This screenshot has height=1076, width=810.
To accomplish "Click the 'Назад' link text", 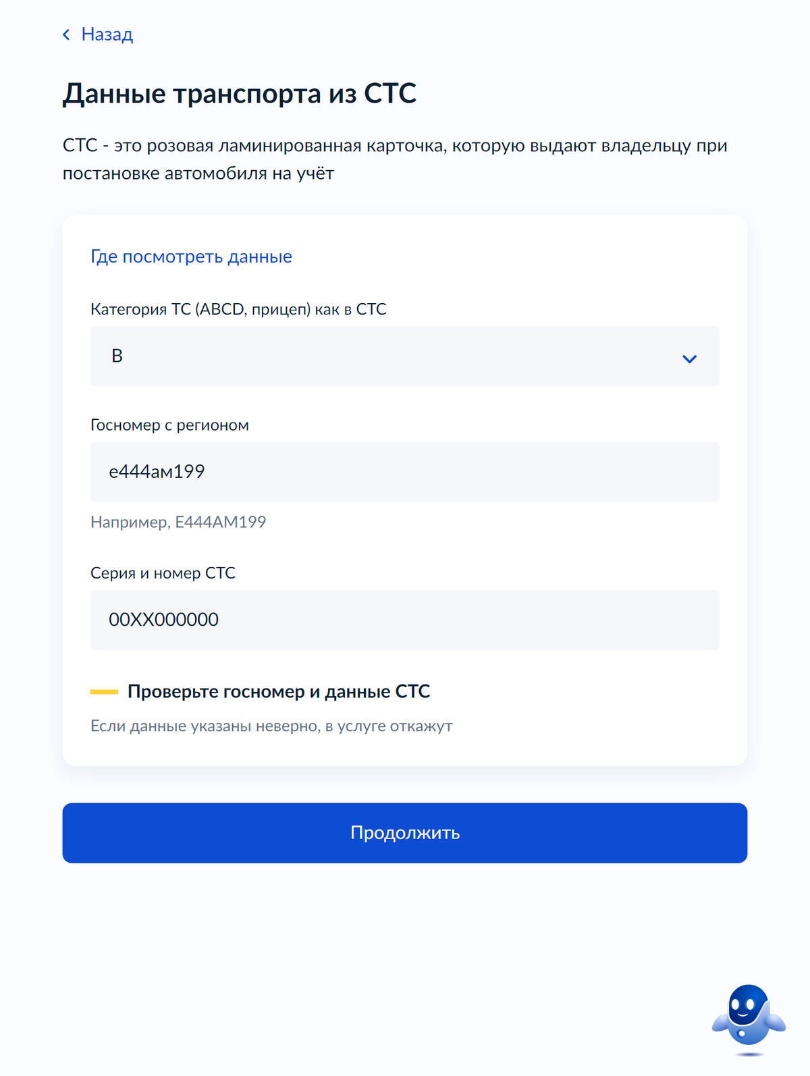I will [x=107, y=34].
